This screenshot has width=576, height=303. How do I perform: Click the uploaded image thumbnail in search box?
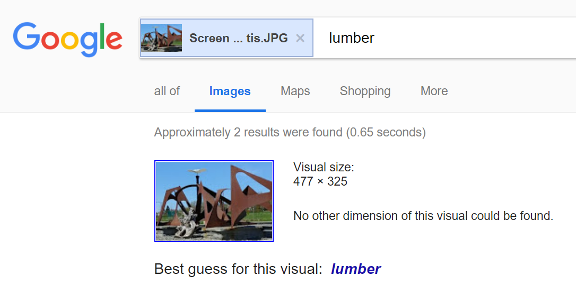(161, 38)
